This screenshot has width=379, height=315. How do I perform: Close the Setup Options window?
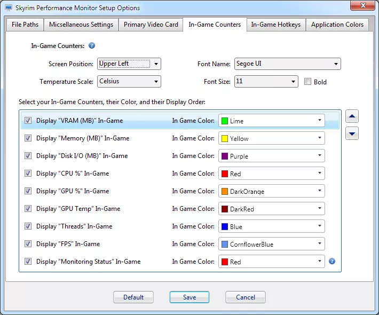tap(362, 5)
